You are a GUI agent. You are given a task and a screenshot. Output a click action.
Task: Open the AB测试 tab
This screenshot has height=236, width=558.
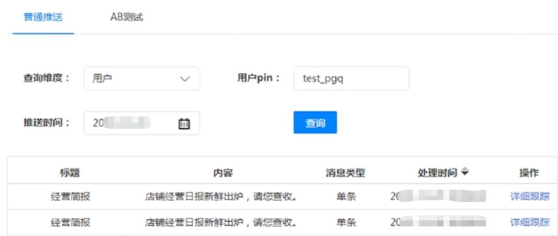pyautogui.click(x=127, y=17)
